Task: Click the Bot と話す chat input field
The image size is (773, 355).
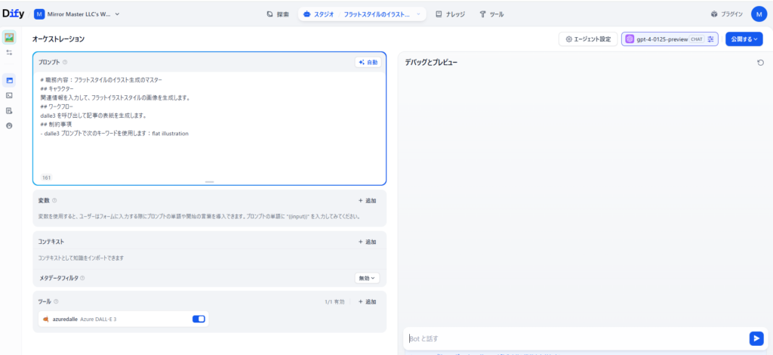Action: 574,338
